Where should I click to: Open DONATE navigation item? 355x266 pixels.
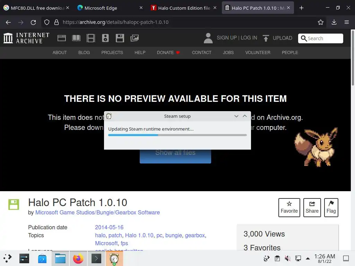pos(168,53)
